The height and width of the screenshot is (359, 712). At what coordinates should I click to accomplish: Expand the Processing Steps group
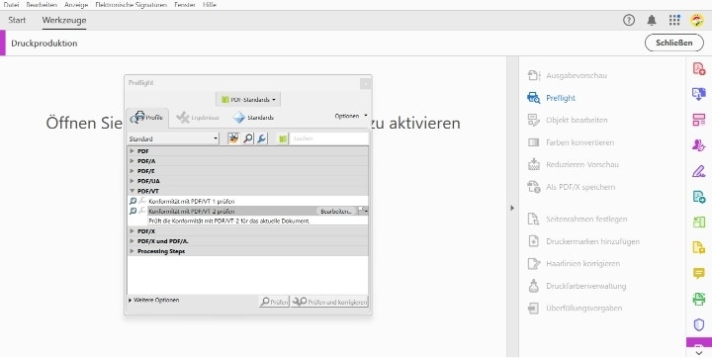pyautogui.click(x=133, y=251)
